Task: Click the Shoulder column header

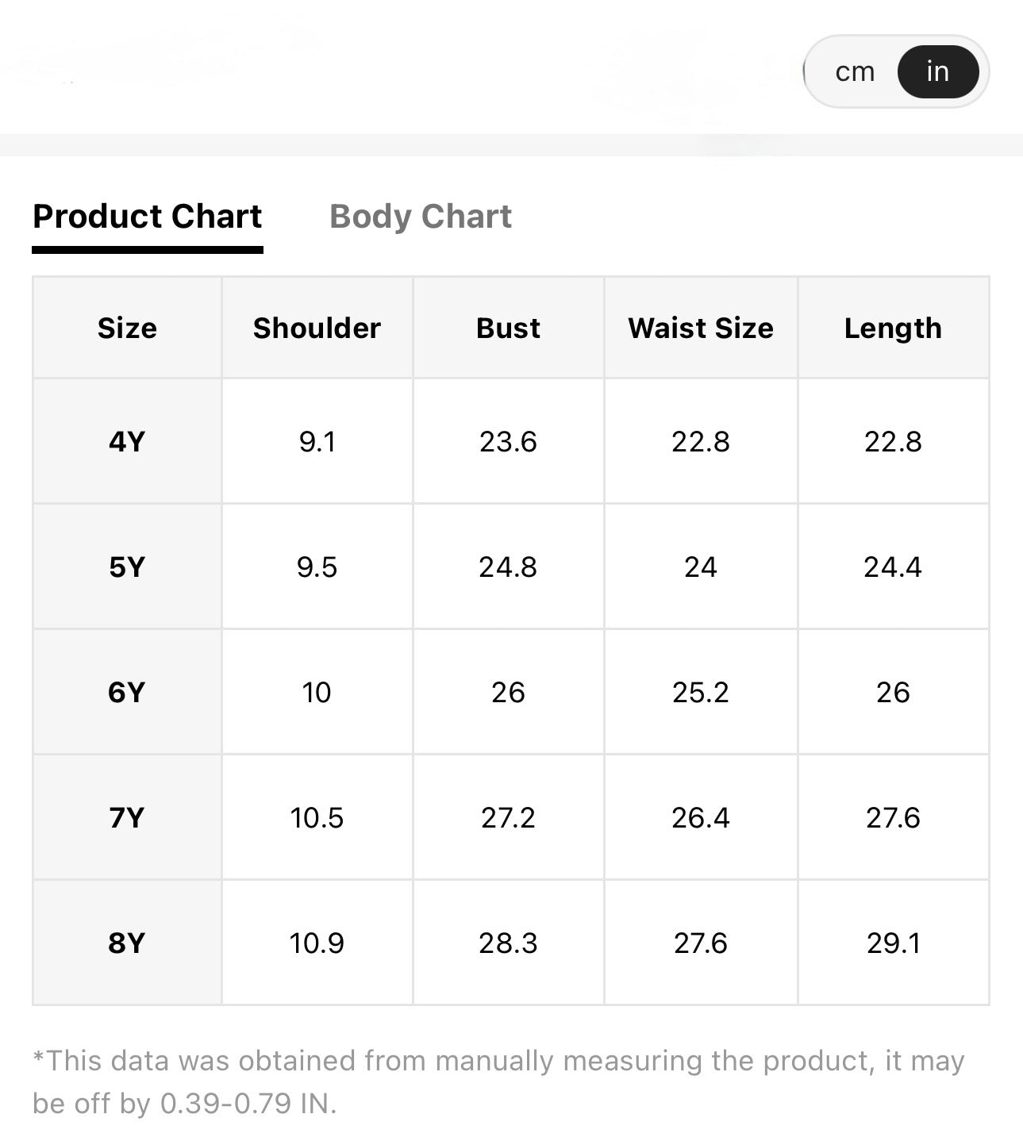Action: [x=317, y=328]
